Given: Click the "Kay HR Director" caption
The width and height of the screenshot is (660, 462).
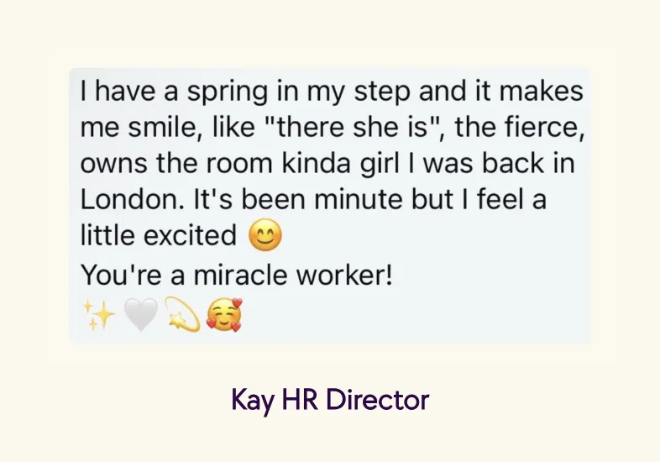Looking at the screenshot, I should tap(330, 400).
